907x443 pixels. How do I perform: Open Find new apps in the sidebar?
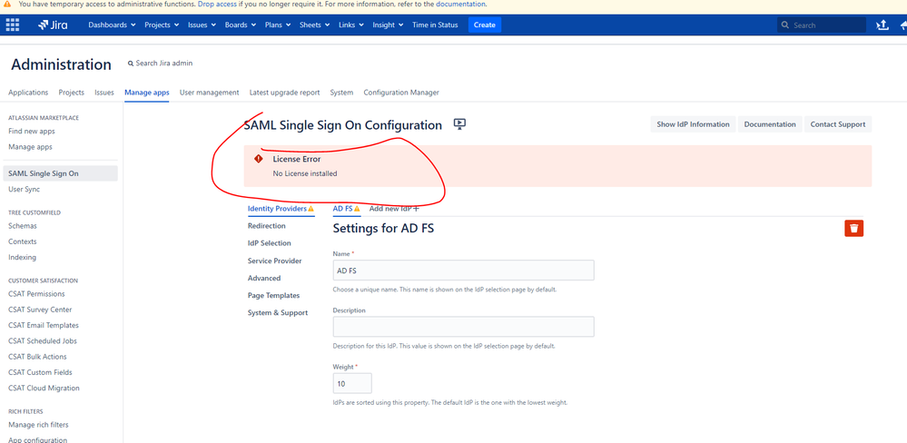point(32,132)
